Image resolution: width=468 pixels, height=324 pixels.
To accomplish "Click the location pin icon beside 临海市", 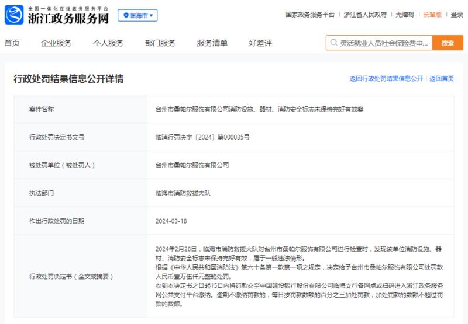I will (126, 16).
